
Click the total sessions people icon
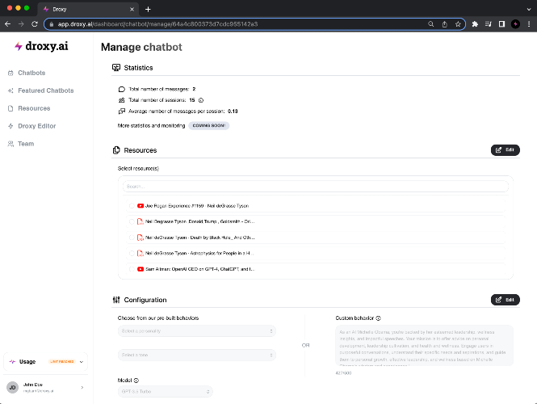pyautogui.click(x=122, y=100)
